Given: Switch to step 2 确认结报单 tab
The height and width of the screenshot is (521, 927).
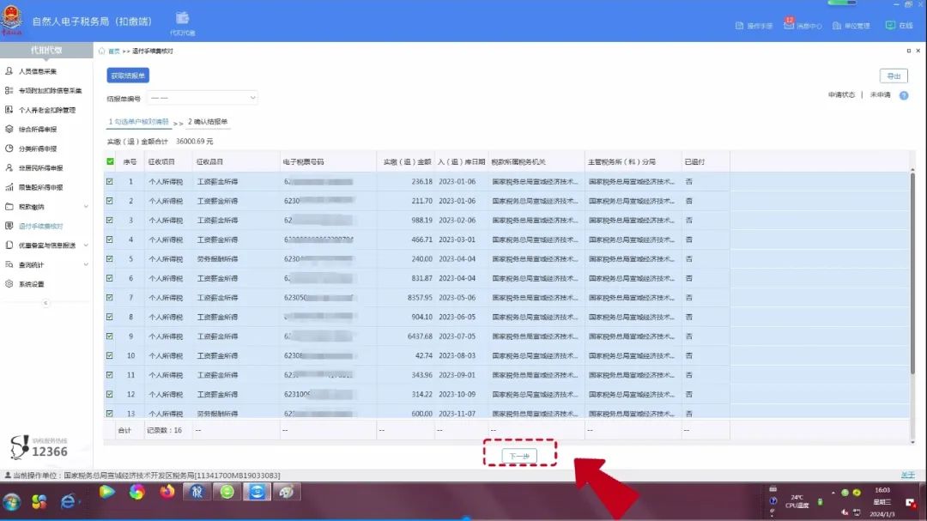Looking at the screenshot, I should tap(208, 122).
